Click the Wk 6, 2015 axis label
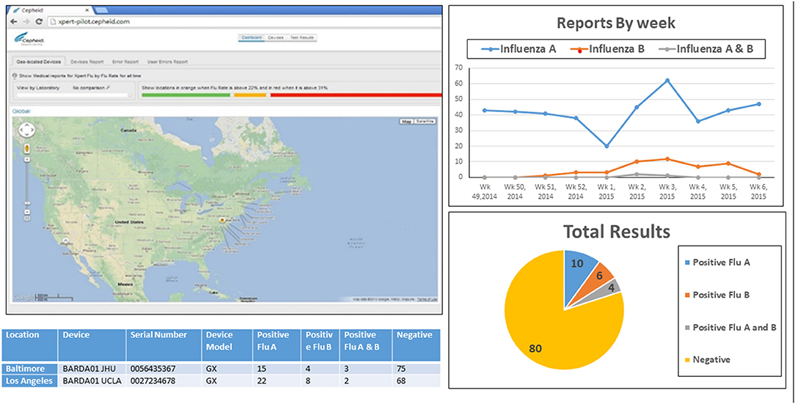795x404 pixels. point(758,191)
